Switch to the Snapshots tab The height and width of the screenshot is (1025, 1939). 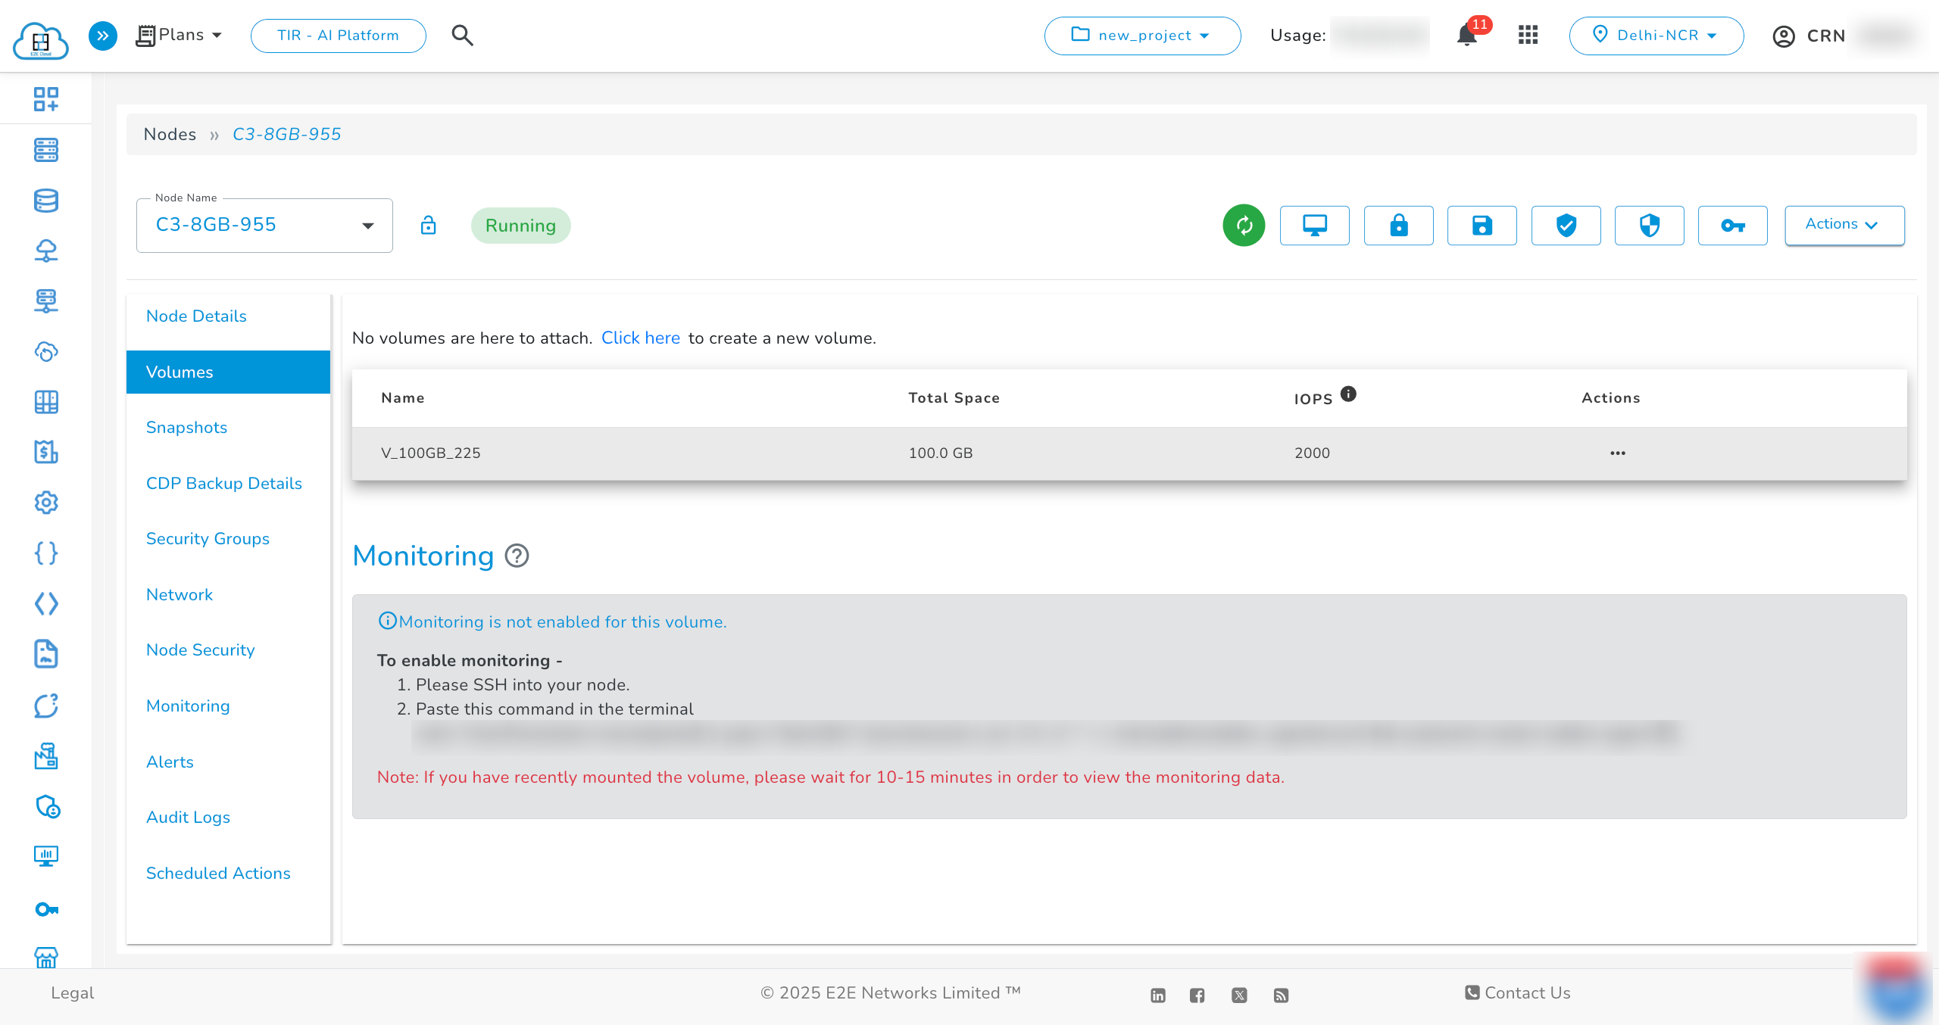pyautogui.click(x=186, y=427)
